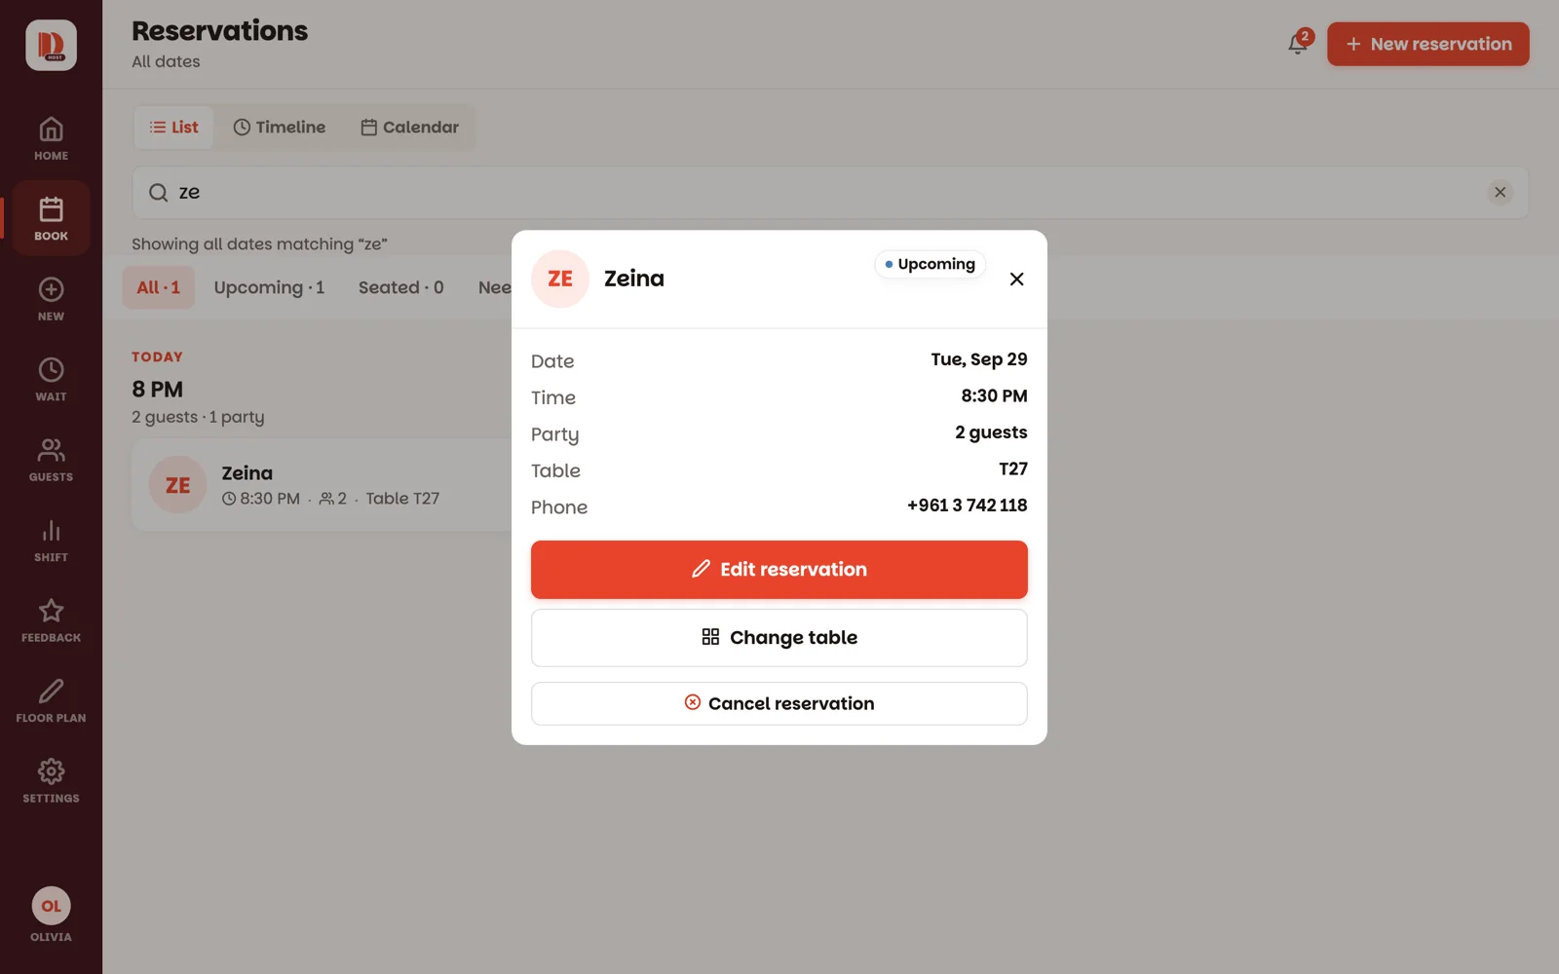Click the "All dates" subtitle

click(x=166, y=61)
